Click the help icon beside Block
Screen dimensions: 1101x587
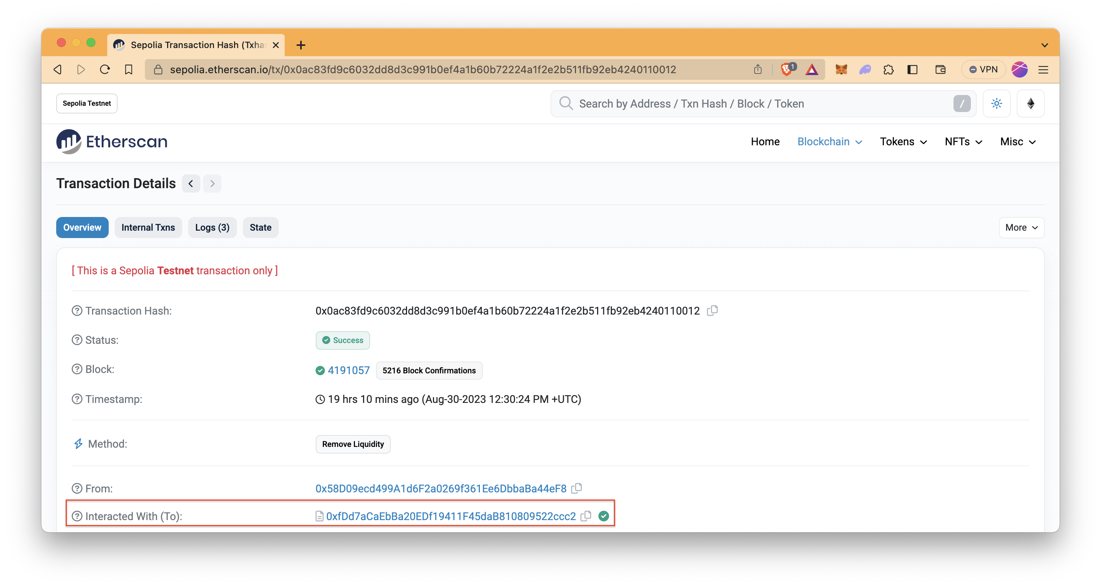click(77, 369)
